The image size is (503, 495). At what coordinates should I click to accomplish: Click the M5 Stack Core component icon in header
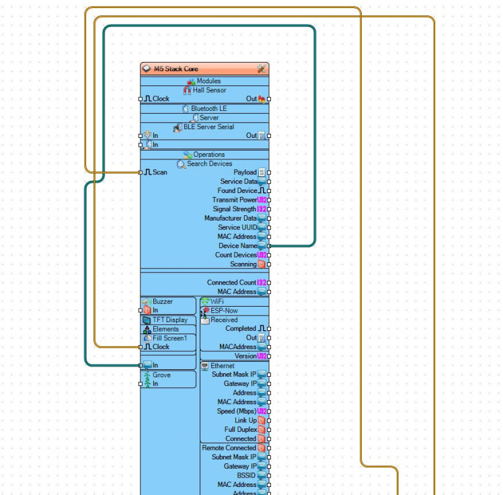(x=147, y=69)
